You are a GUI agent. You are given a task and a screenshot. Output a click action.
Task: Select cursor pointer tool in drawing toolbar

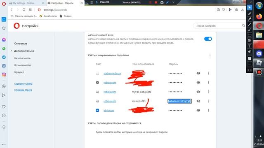250,7
